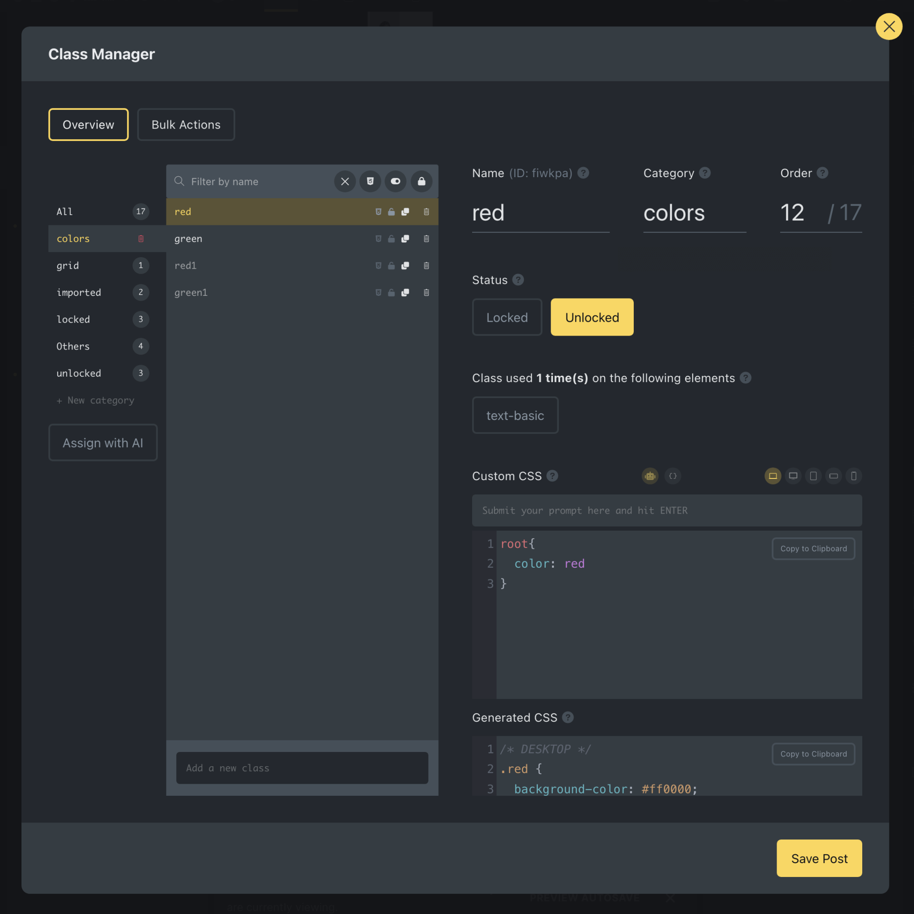Copy Generated CSS to clipboard

click(x=813, y=754)
